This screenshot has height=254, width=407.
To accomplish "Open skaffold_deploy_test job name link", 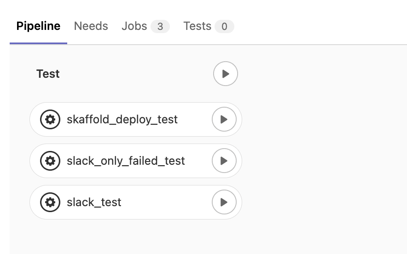I will click(x=122, y=120).
